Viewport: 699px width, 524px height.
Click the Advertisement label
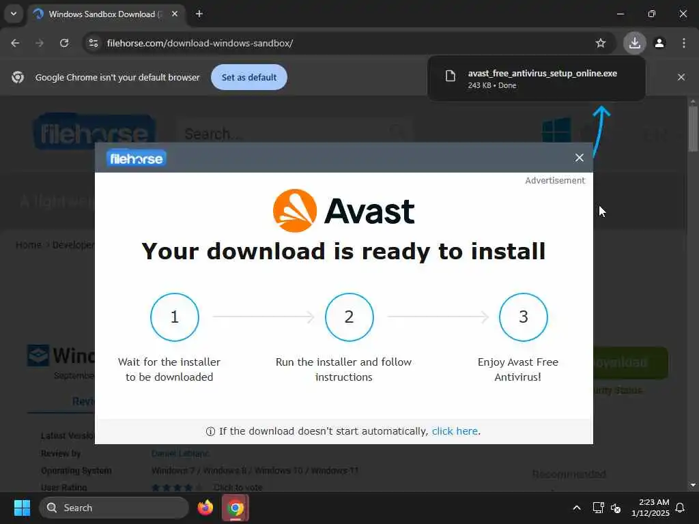tap(555, 180)
